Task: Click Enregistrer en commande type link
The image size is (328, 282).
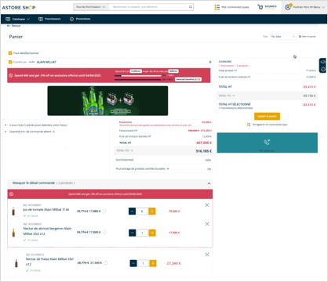Action: [267, 125]
